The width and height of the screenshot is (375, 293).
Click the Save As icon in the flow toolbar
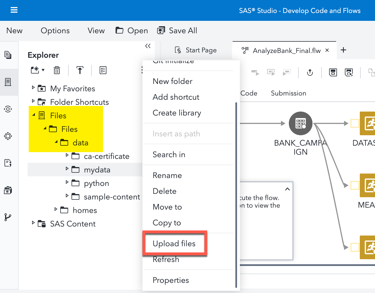(x=349, y=72)
